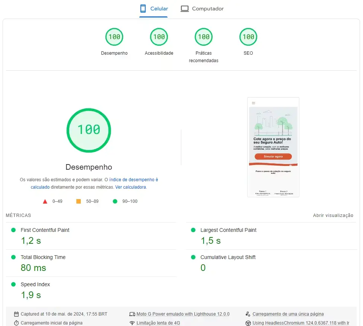Click the icon before Carregamento de uma única página
Viewport: 363px width, 326px height.
click(248, 314)
